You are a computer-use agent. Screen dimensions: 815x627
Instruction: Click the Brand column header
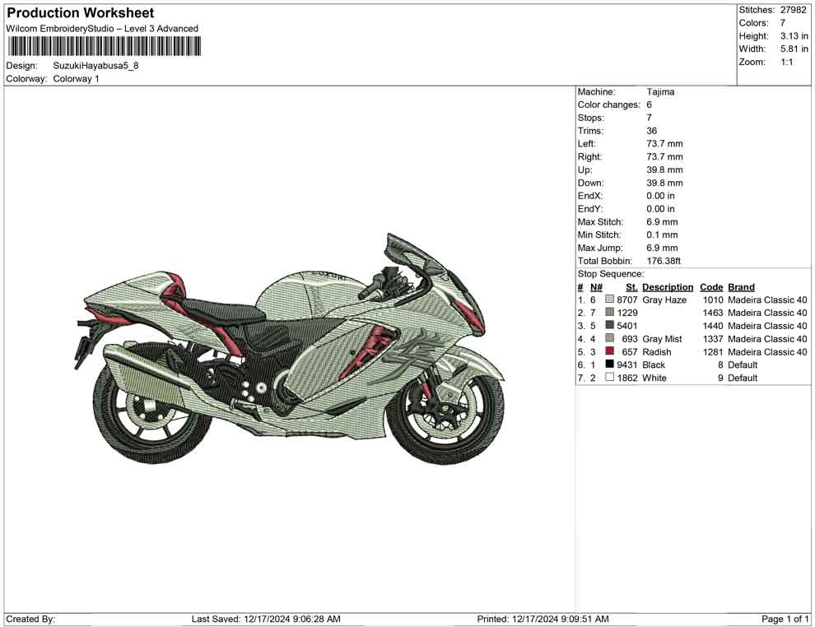[x=740, y=286]
